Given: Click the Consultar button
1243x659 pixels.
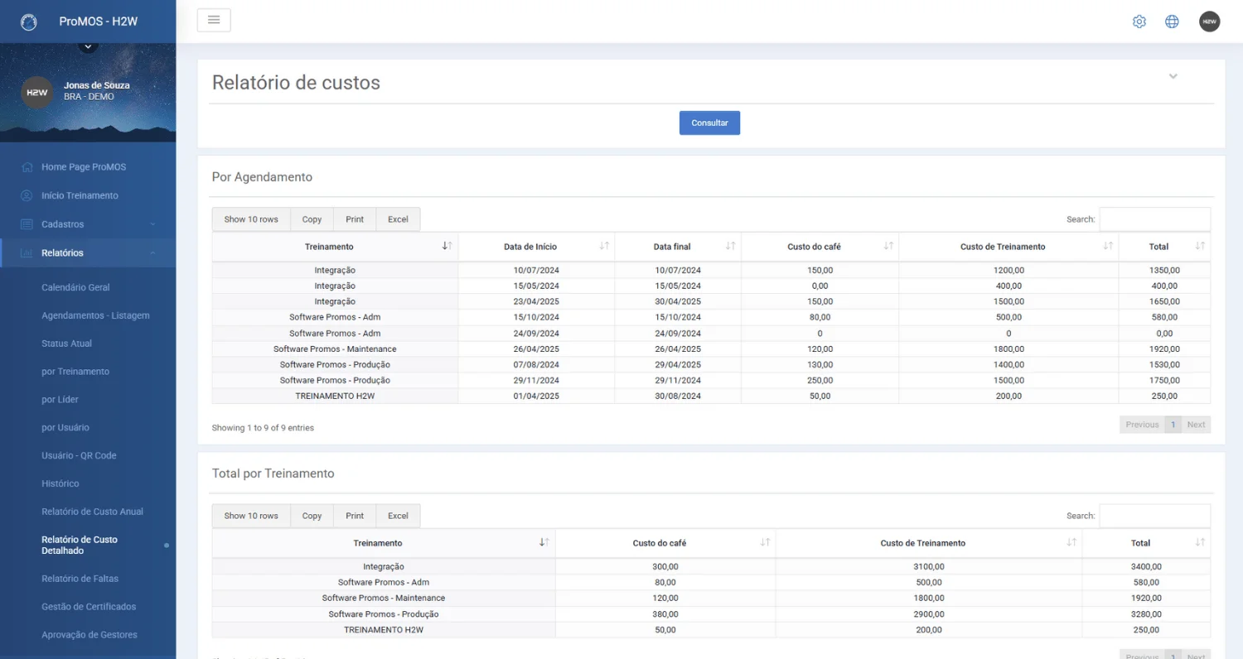Looking at the screenshot, I should click(709, 123).
